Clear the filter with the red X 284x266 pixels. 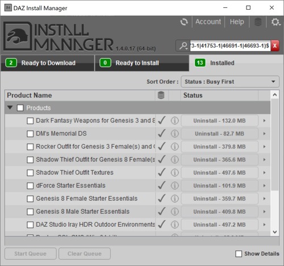click(x=275, y=45)
